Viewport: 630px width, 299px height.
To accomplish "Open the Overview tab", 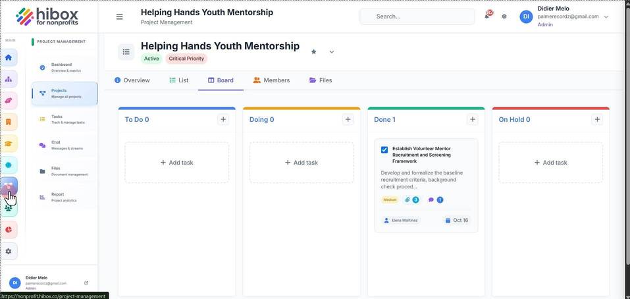I will point(132,80).
